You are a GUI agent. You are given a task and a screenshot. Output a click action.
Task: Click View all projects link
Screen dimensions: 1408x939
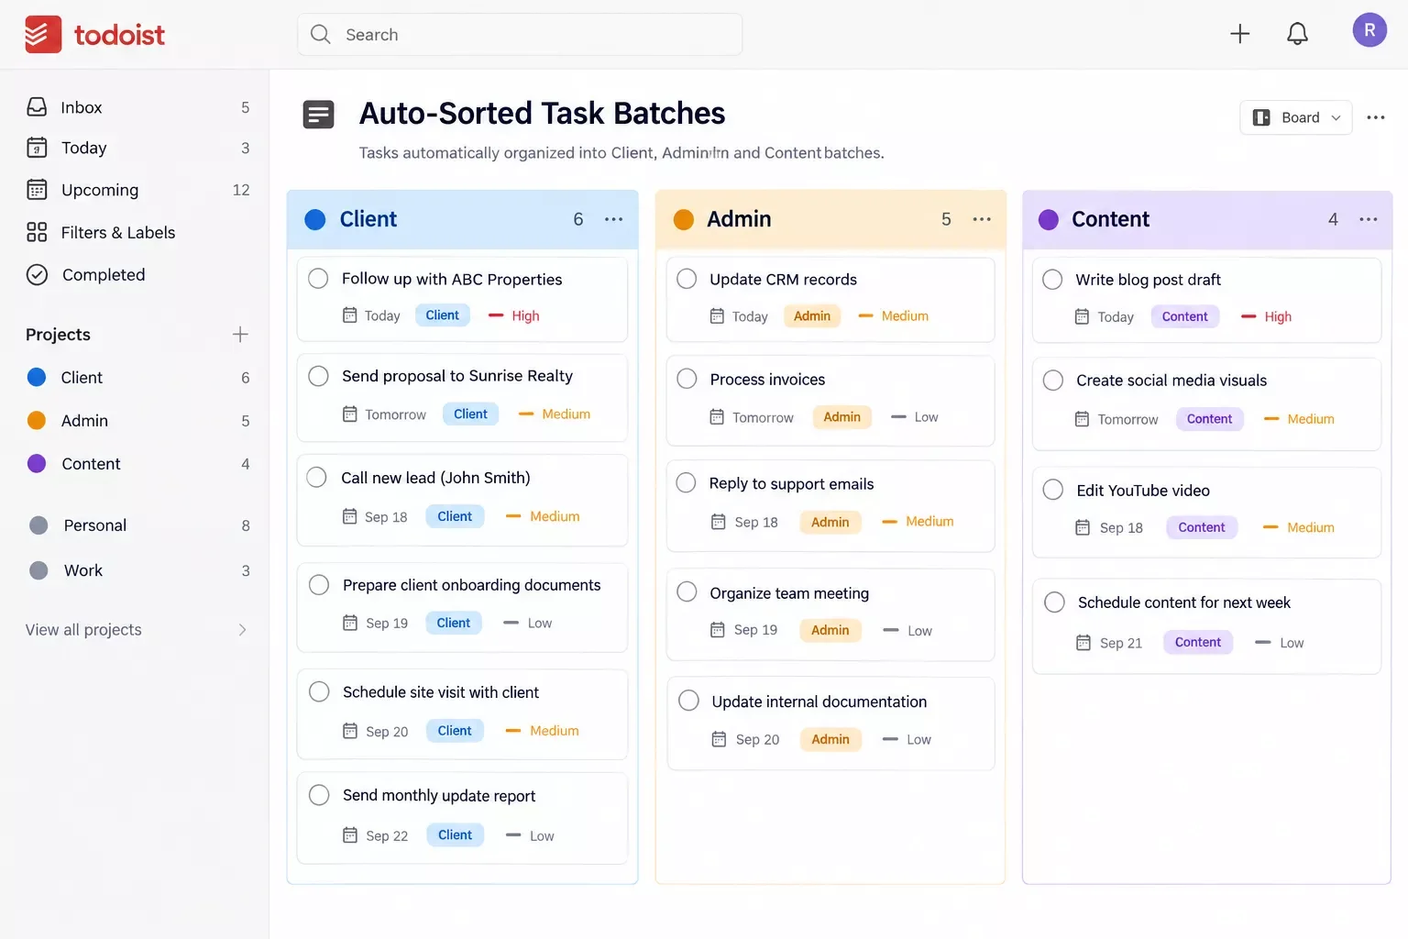click(x=83, y=630)
